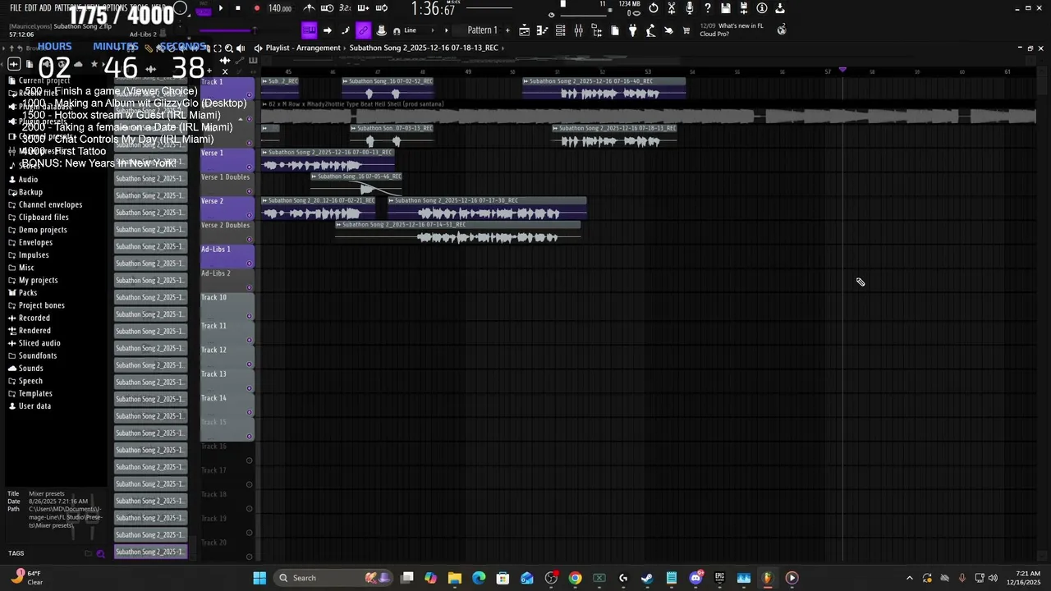Open the plugin picker plug icon
This screenshot has width=1051, height=591.
pyautogui.click(x=632, y=30)
